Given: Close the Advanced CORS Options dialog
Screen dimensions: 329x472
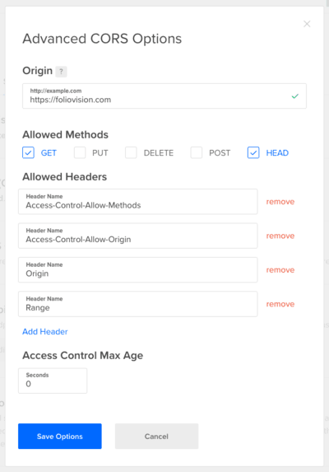Looking at the screenshot, I should 307,24.
